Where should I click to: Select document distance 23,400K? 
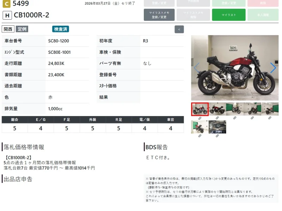click(x=56, y=75)
